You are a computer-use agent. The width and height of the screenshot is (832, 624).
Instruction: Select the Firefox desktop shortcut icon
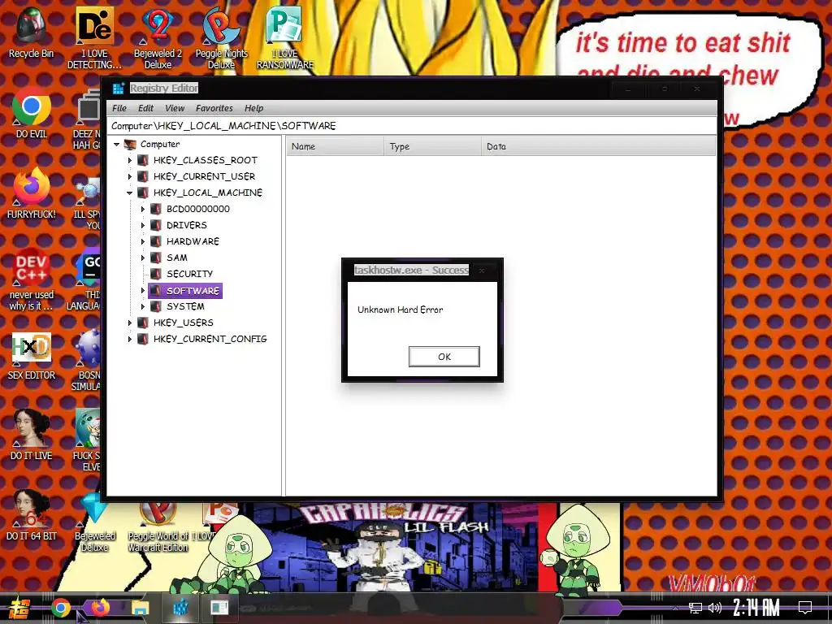32,193
